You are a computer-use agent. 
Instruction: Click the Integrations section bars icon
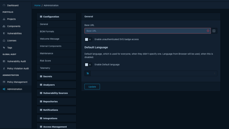(41, 118)
